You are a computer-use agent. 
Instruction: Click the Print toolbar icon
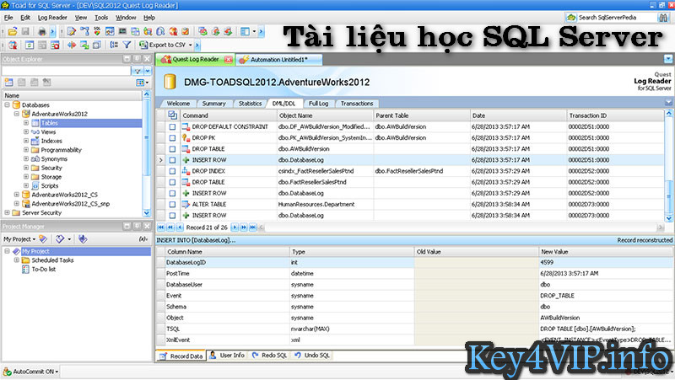click(x=41, y=31)
